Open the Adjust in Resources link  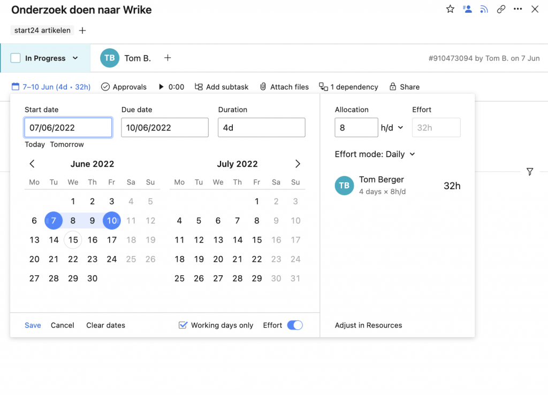click(368, 325)
